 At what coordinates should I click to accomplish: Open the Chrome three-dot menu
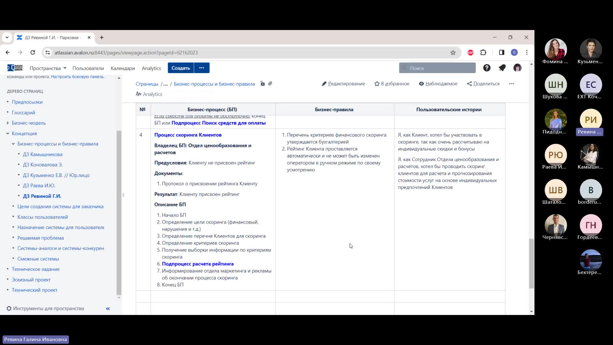click(527, 52)
